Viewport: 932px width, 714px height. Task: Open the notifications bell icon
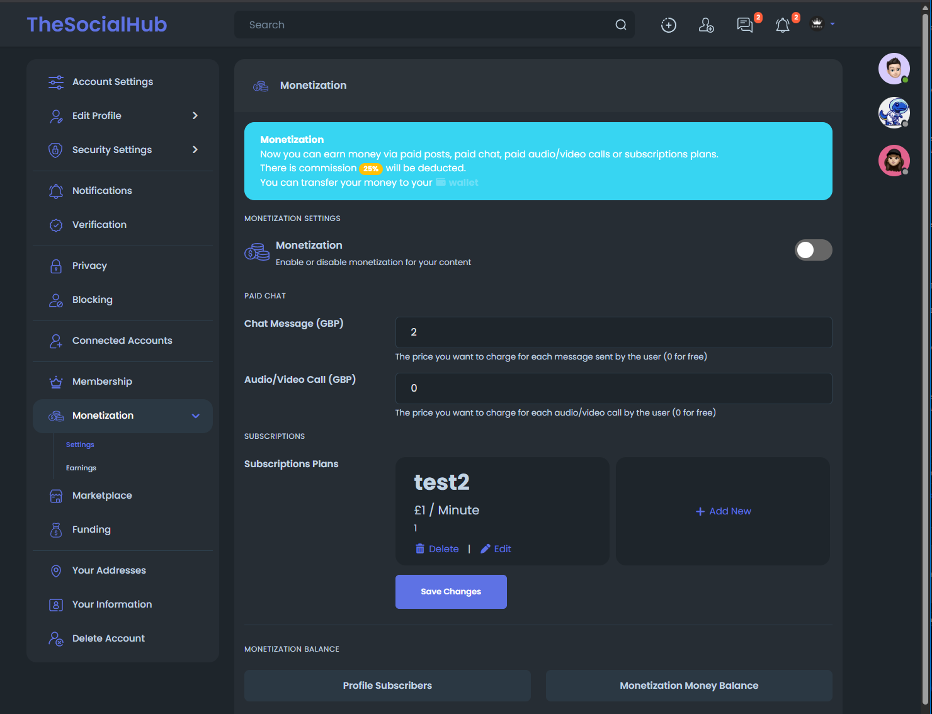[x=782, y=25]
